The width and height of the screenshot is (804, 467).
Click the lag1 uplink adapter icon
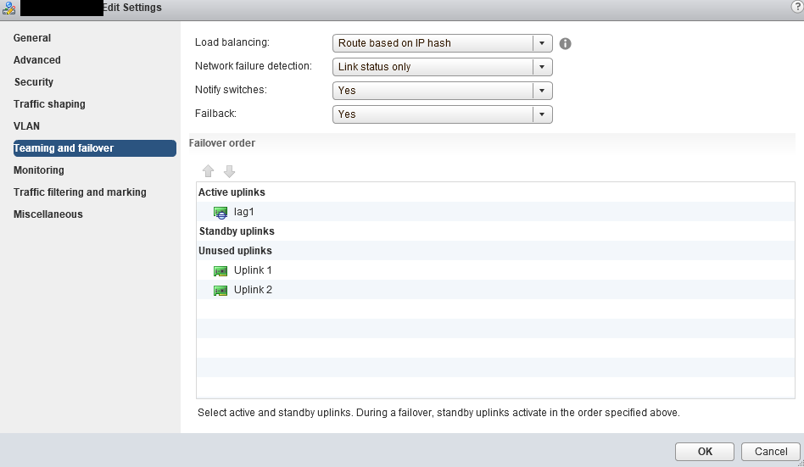click(x=221, y=212)
